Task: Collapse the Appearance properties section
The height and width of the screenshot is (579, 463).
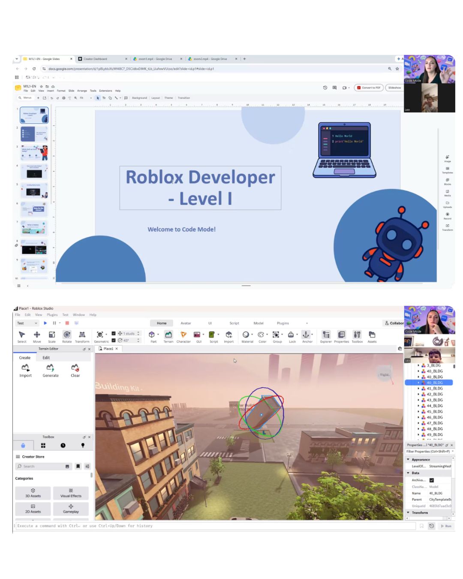Action: [x=408, y=459]
